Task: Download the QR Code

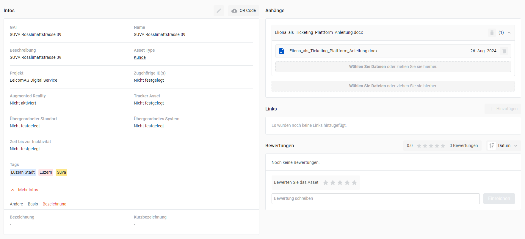Action: point(244,11)
